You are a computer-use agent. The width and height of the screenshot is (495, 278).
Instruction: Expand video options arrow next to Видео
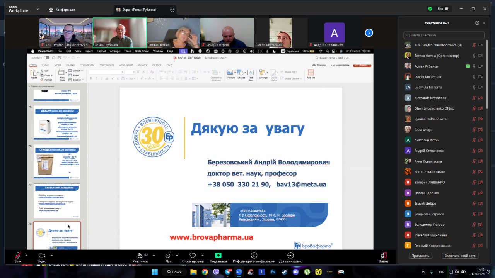click(x=51, y=255)
